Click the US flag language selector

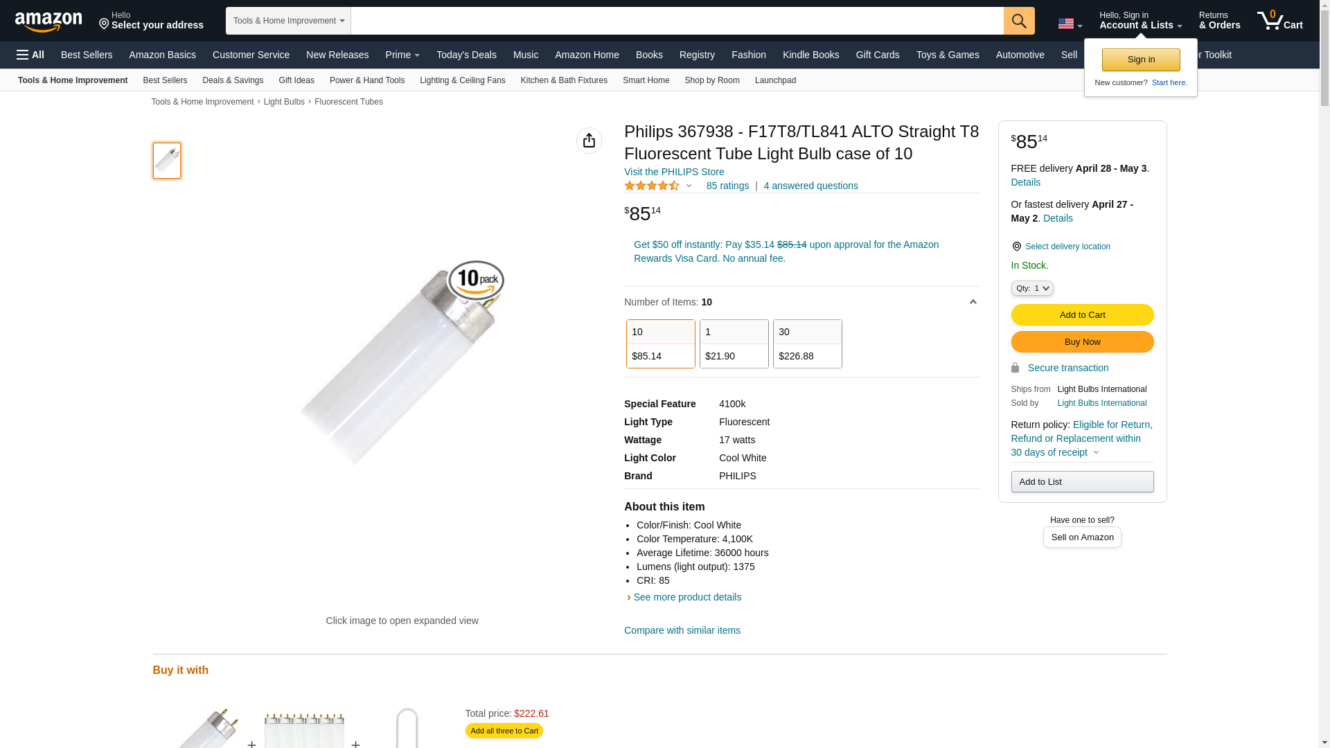pos(1070,24)
